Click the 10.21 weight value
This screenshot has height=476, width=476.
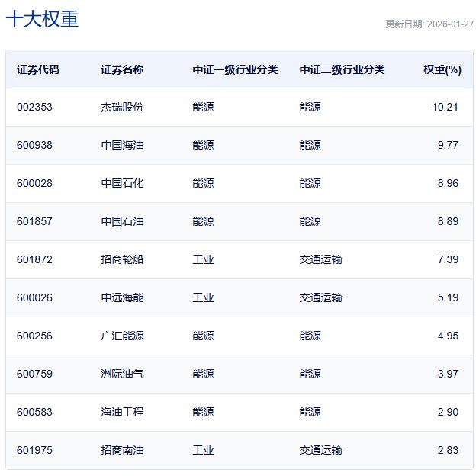point(445,107)
